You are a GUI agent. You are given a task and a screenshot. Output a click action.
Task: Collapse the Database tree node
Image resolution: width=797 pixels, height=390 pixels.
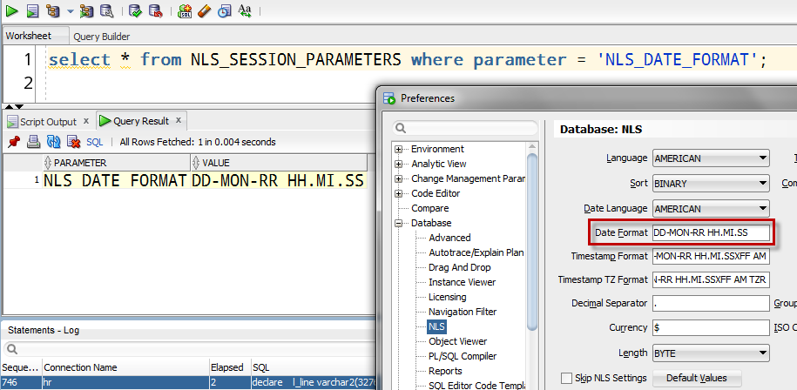click(x=399, y=223)
